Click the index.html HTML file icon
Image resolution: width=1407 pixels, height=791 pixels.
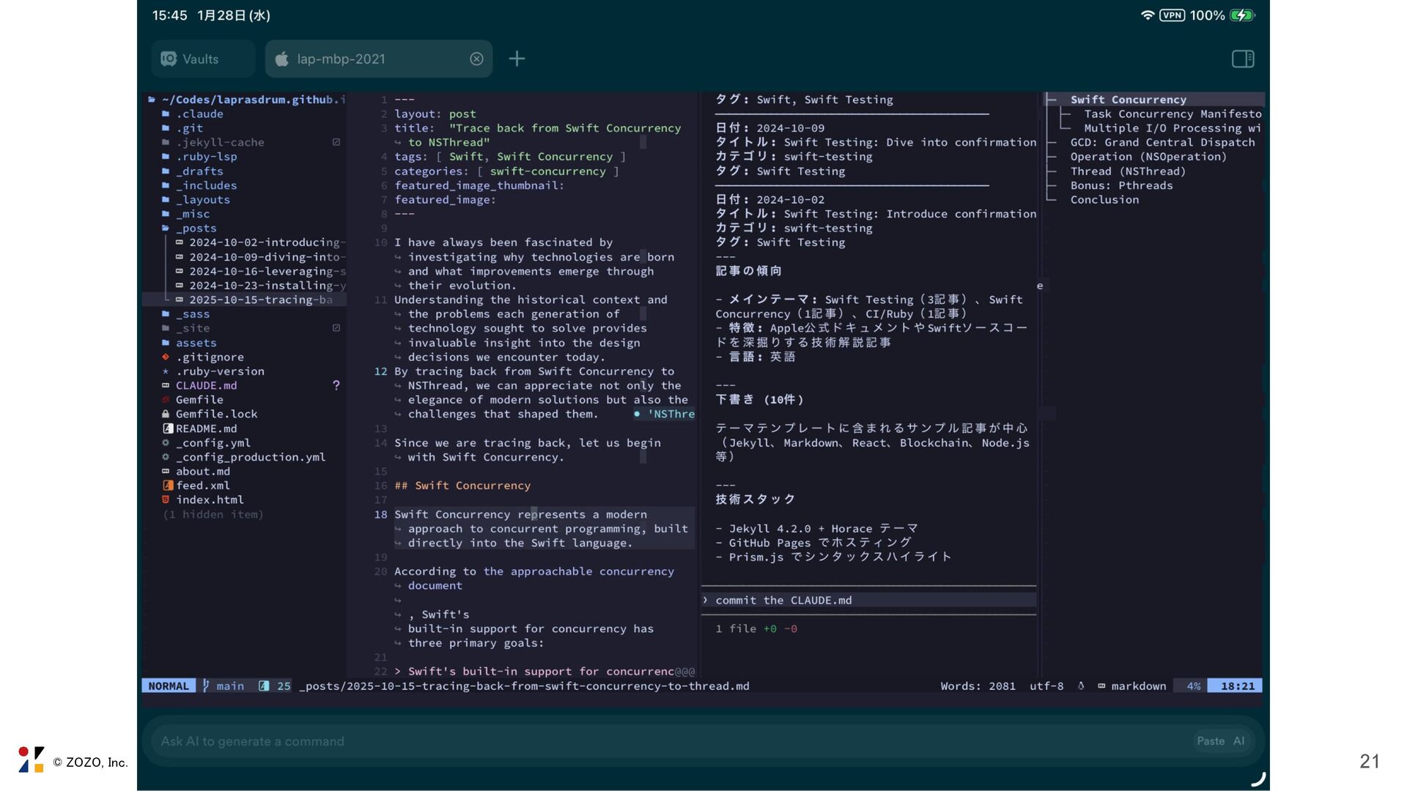pos(166,500)
